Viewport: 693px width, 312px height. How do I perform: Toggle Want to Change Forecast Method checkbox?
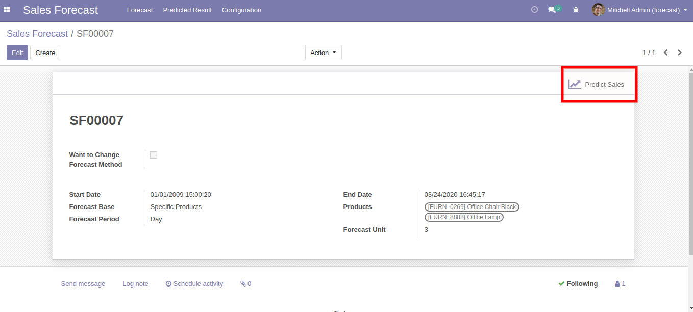point(154,155)
